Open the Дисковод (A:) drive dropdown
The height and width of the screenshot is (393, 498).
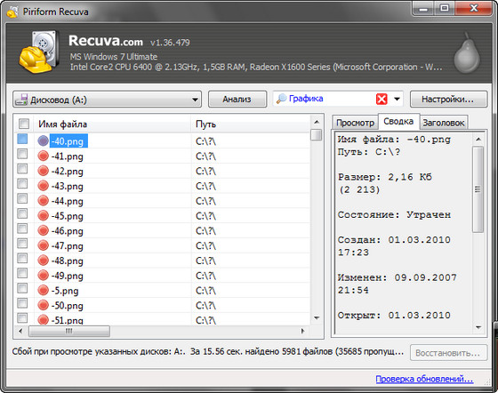point(107,100)
